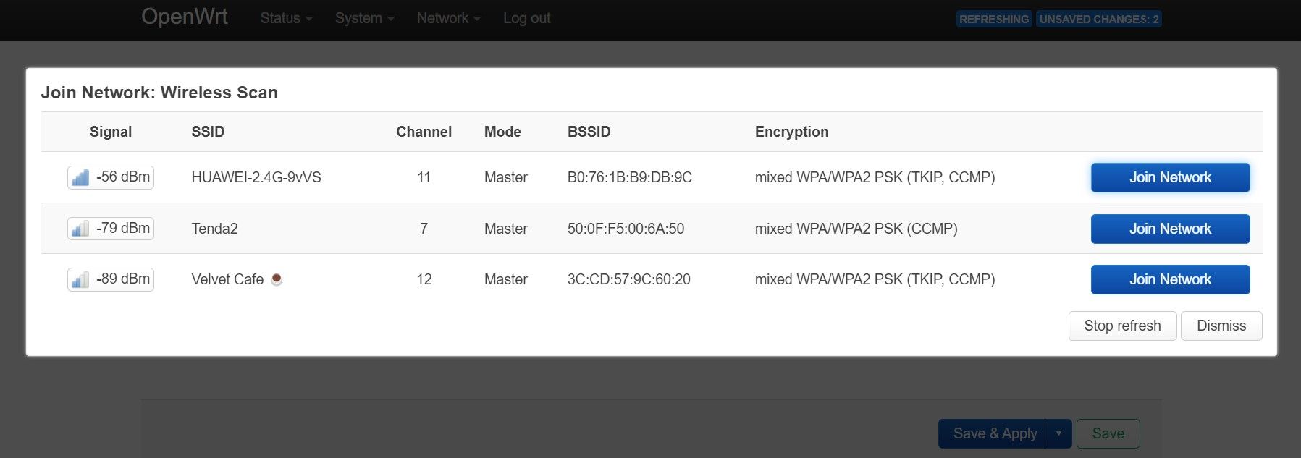Open the Status menu
The width and height of the screenshot is (1301, 458).
pyautogui.click(x=282, y=18)
